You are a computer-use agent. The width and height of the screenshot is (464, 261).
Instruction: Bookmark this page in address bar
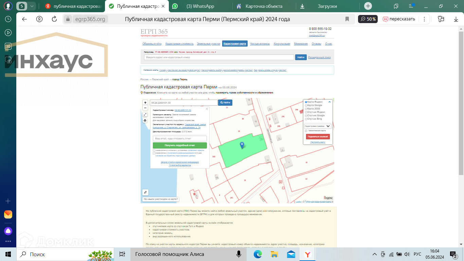(x=347, y=19)
